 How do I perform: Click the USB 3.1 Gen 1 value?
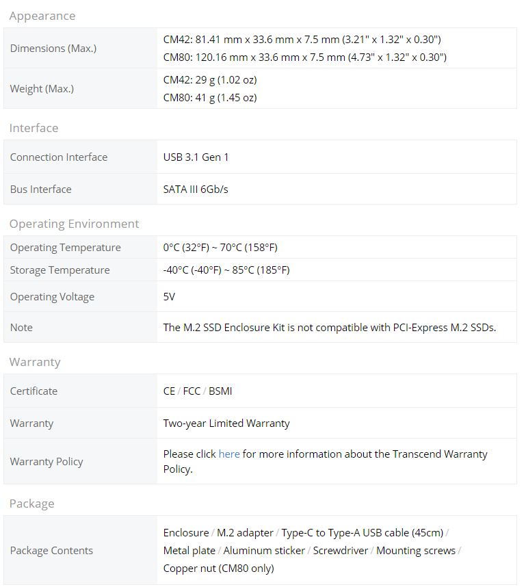click(196, 157)
